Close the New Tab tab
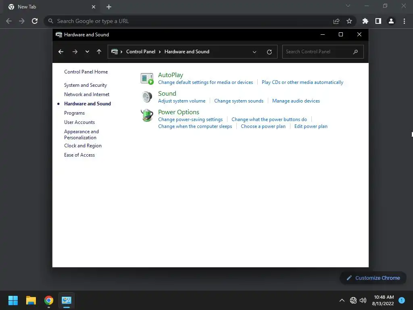This screenshot has width=413, height=310. click(94, 7)
